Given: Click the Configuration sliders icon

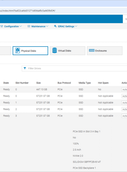Looking at the screenshot, I should [2, 26].
